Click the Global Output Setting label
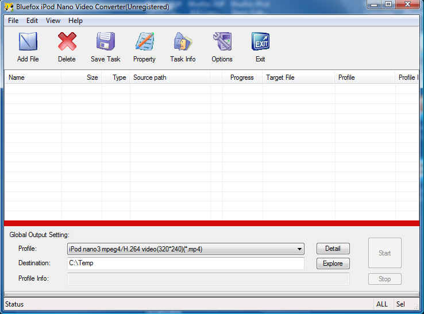 (40, 235)
